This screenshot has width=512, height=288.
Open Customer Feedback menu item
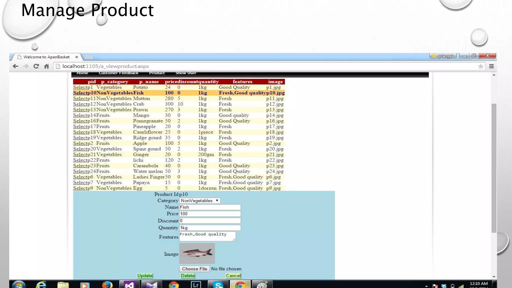[118, 73]
